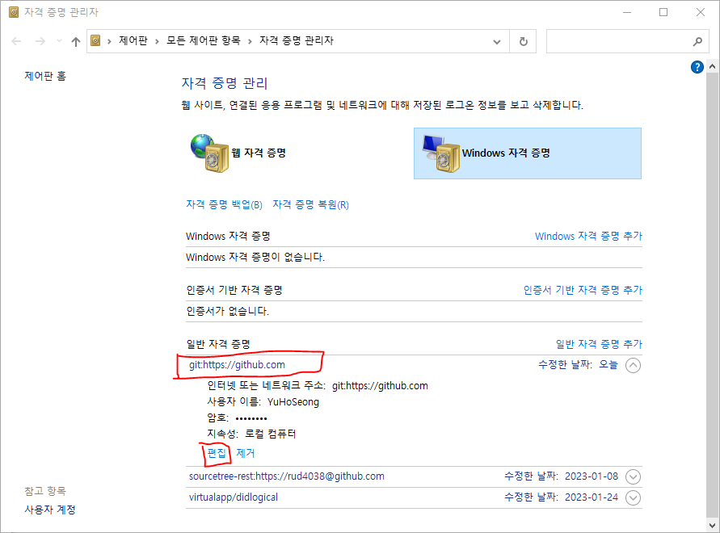This screenshot has width=720, height=533.
Task: Click 일반 자격 증명 추가 link
Action: (599, 344)
